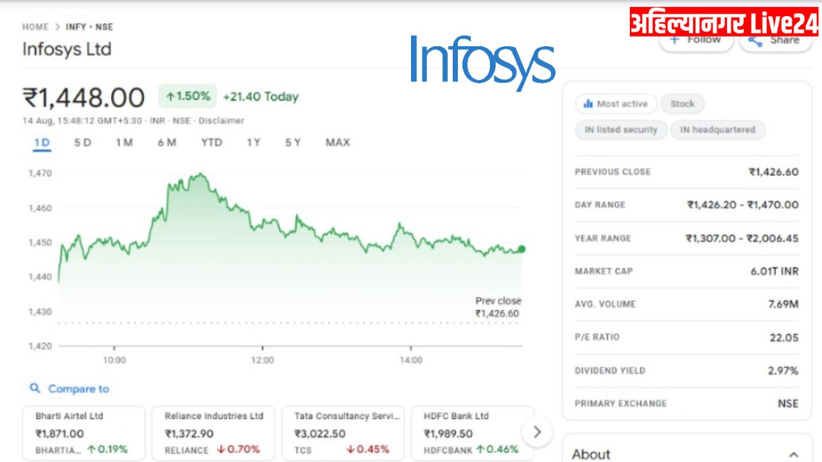Viewport: 822px width, 462px height.
Task: Click the P/E RATIO value 22.05
Action: pos(784,338)
